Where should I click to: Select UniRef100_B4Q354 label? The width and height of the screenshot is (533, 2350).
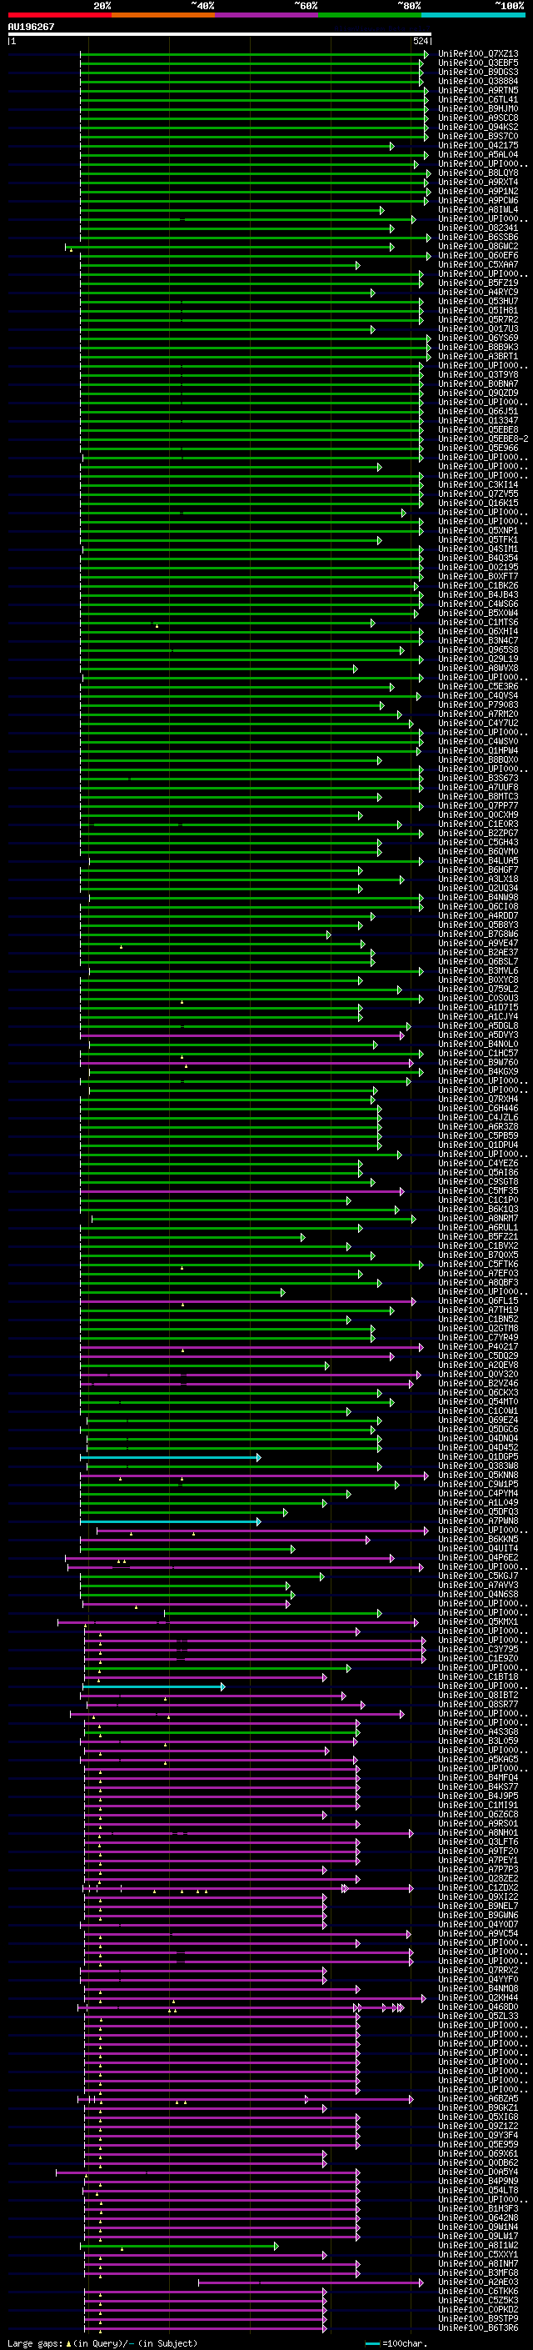pyautogui.click(x=478, y=558)
